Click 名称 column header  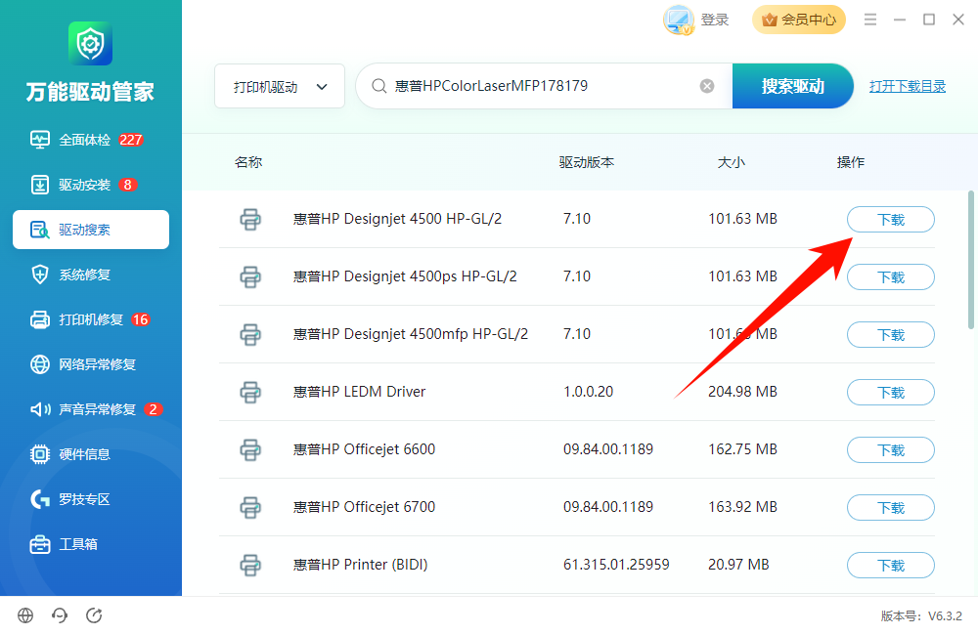point(248,162)
